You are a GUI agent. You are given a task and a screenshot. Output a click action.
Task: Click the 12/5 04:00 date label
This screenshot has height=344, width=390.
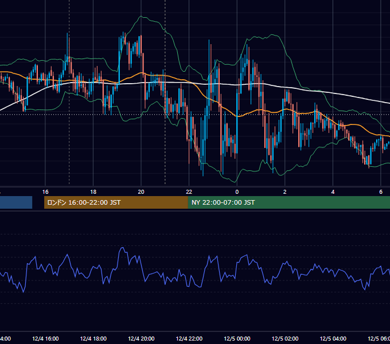333,339
